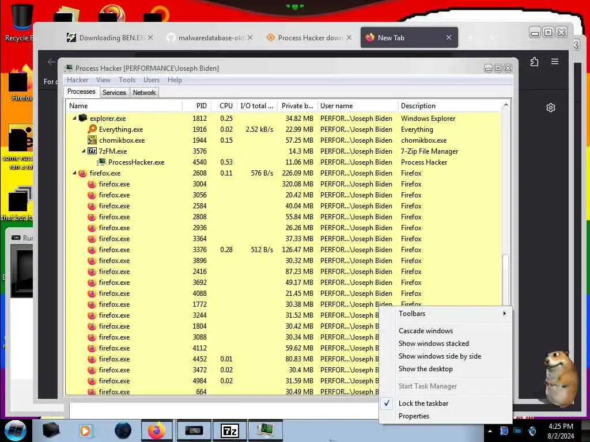This screenshot has width=590, height=442.
Task: Select firefox.exe with PID 3376
Action: pyautogui.click(x=284, y=250)
